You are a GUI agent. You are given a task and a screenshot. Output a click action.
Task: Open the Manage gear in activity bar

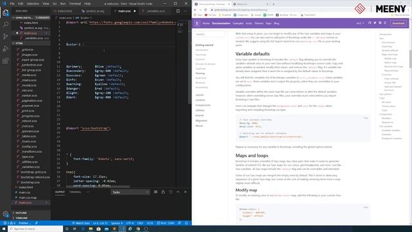pos(6,214)
